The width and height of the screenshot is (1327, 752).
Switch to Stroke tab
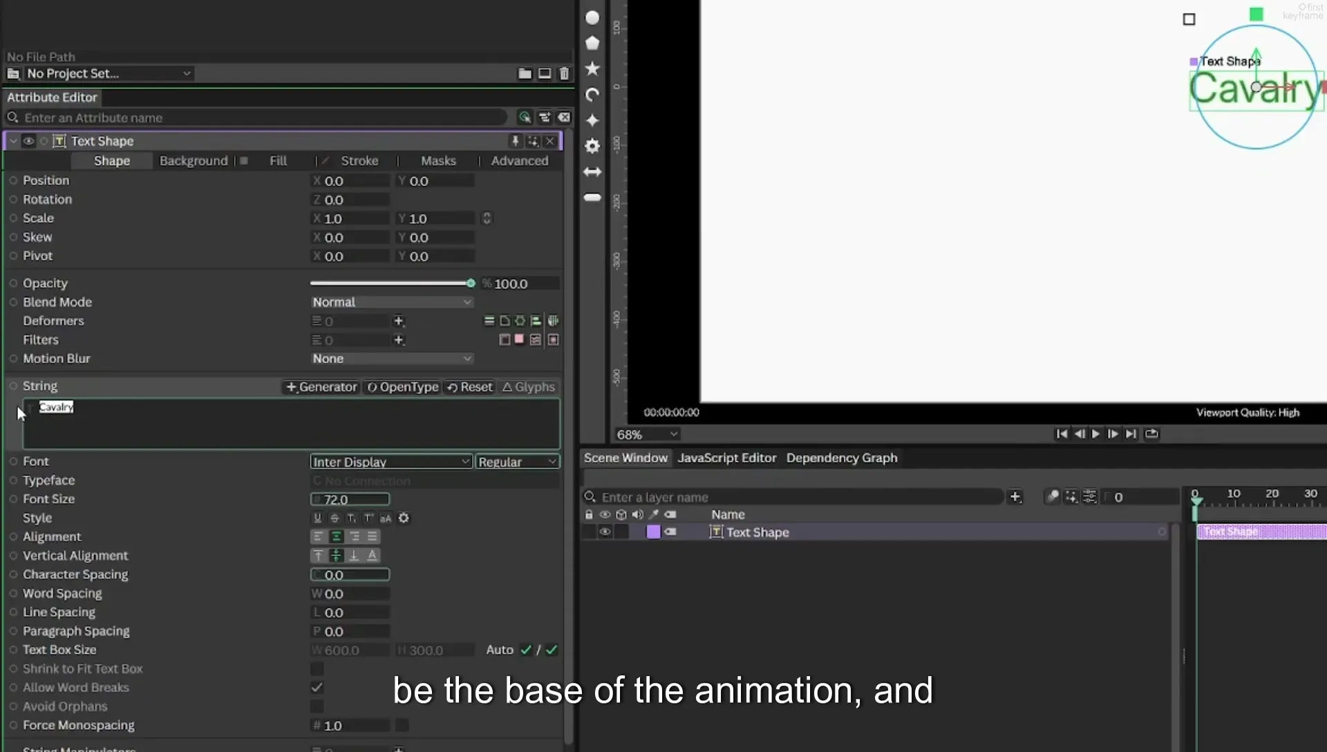(359, 160)
